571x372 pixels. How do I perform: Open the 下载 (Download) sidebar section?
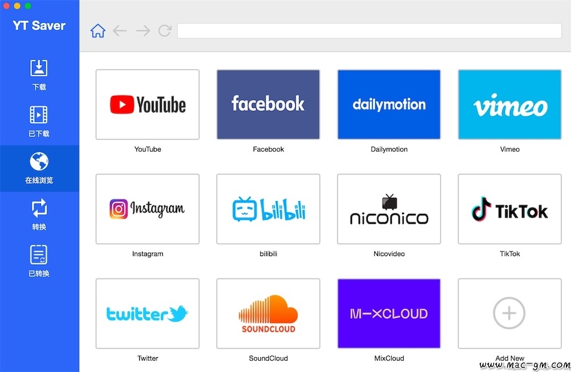[39, 75]
